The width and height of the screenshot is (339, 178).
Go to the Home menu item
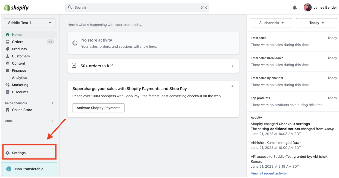(x=30, y=34)
